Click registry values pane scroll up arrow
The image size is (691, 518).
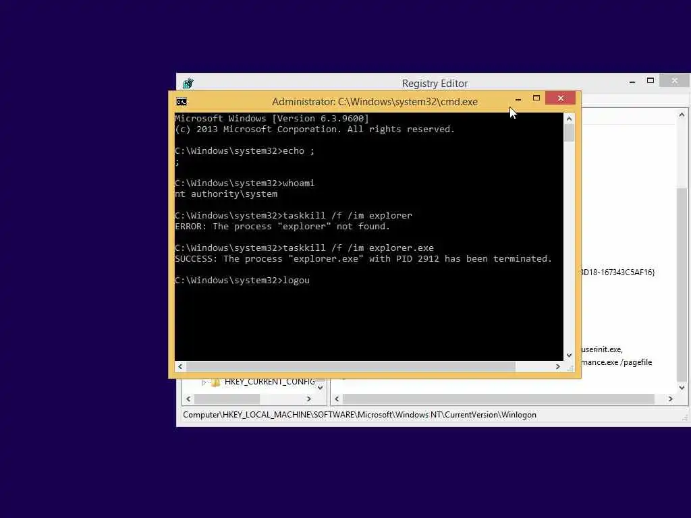point(682,115)
